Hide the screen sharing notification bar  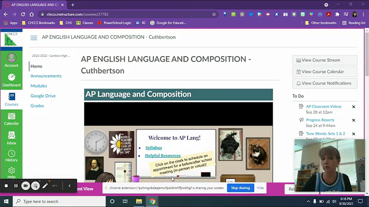coord(260,188)
